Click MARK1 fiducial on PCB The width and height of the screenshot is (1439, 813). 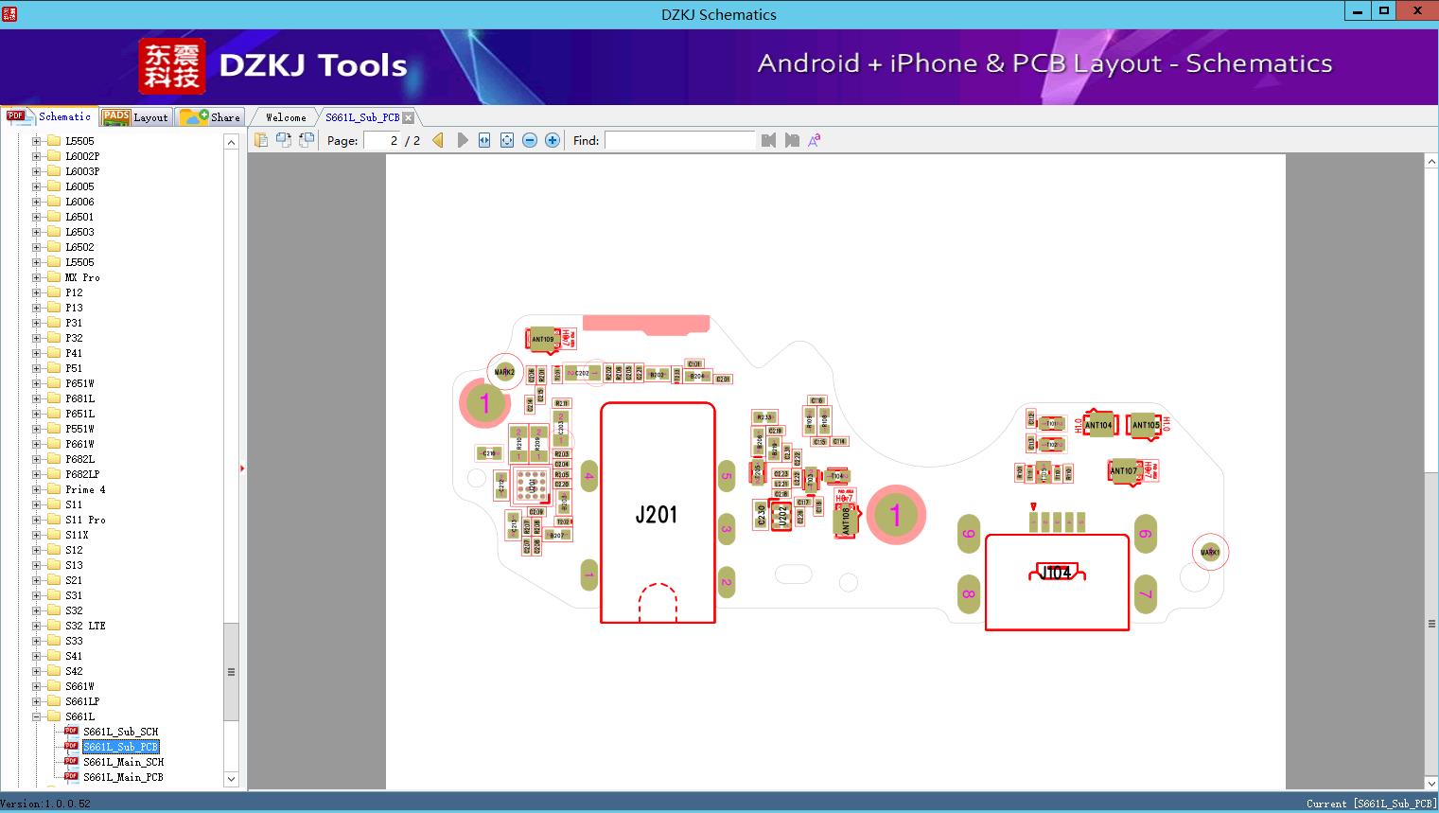pyautogui.click(x=1210, y=552)
